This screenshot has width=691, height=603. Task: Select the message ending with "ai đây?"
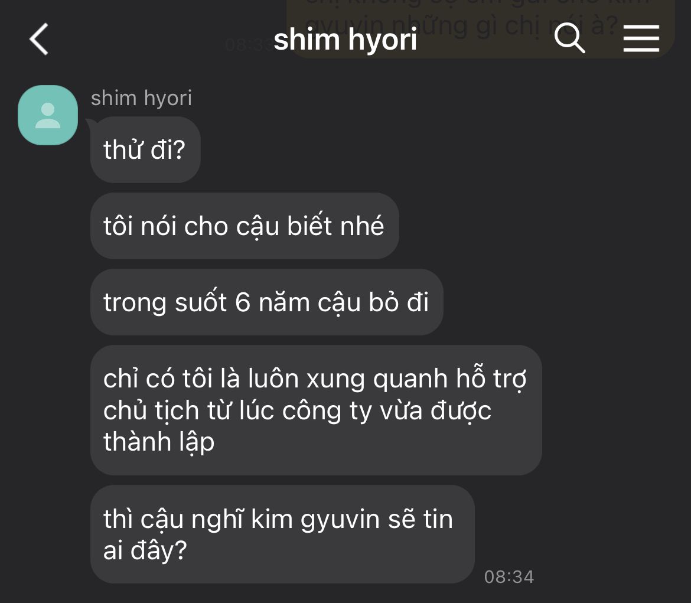tap(282, 534)
